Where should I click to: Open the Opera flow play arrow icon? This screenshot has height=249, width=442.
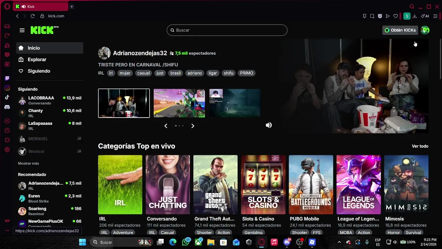click(388, 16)
